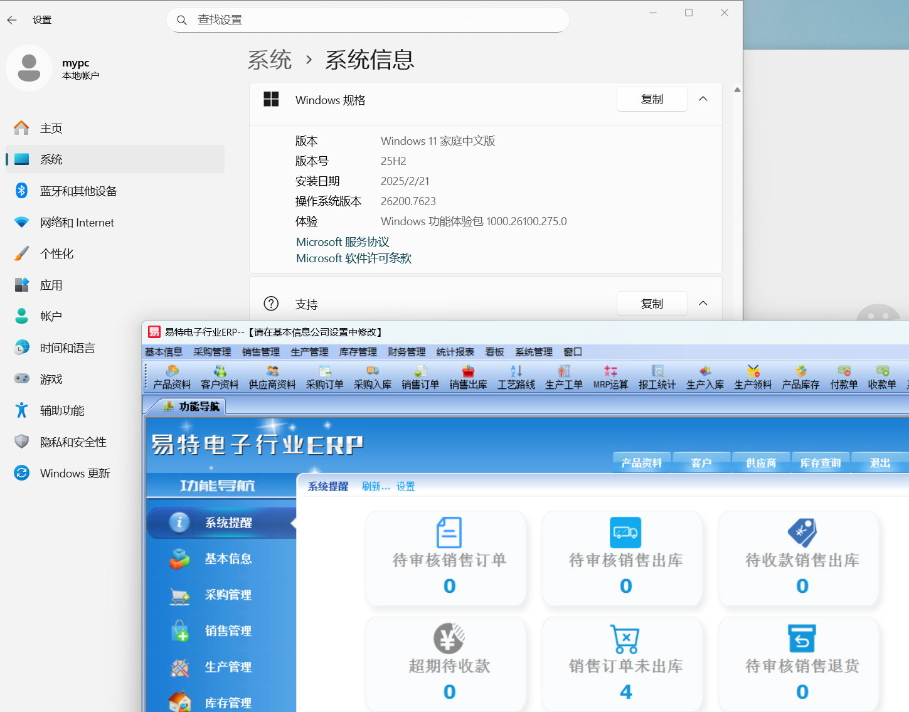The image size is (909, 712).
Task: Open 产品资料 toolbar icon
Action: click(x=171, y=378)
